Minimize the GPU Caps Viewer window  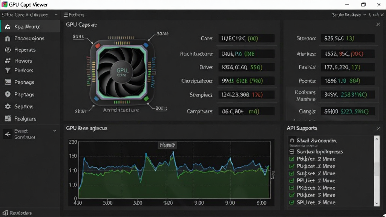click(x=347, y=5)
